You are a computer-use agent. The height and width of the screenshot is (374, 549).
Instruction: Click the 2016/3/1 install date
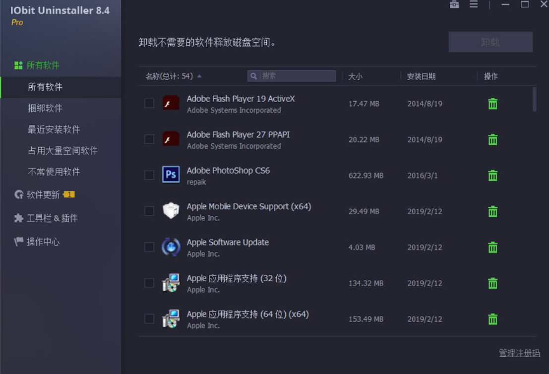pyautogui.click(x=423, y=176)
